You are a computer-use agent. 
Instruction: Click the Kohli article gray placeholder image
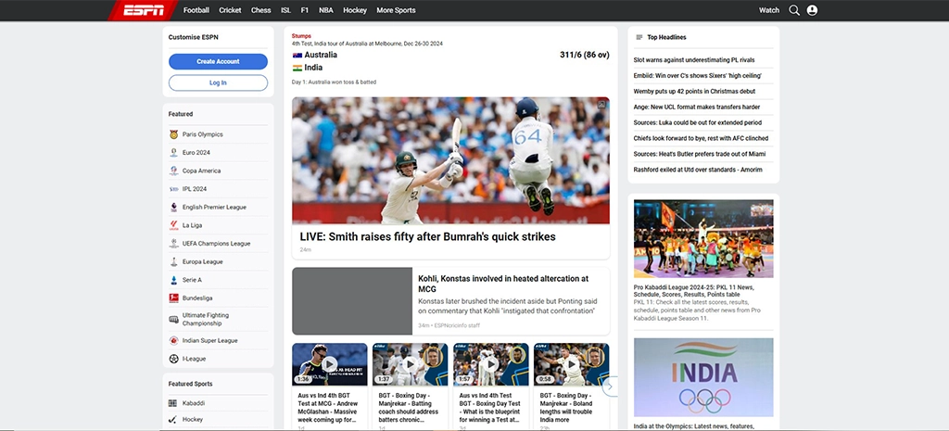click(x=352, y=301)
